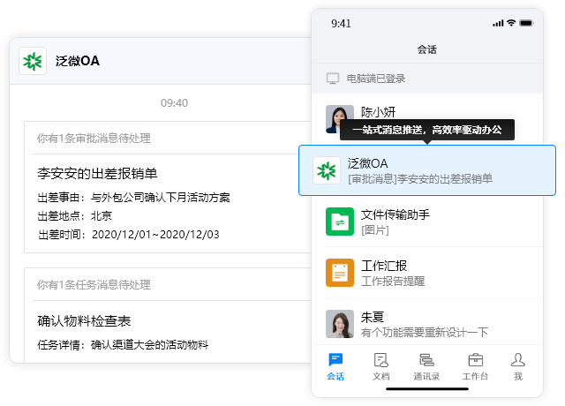Tap the 电脑端已登录 computer icon

[x=333, y=79]
